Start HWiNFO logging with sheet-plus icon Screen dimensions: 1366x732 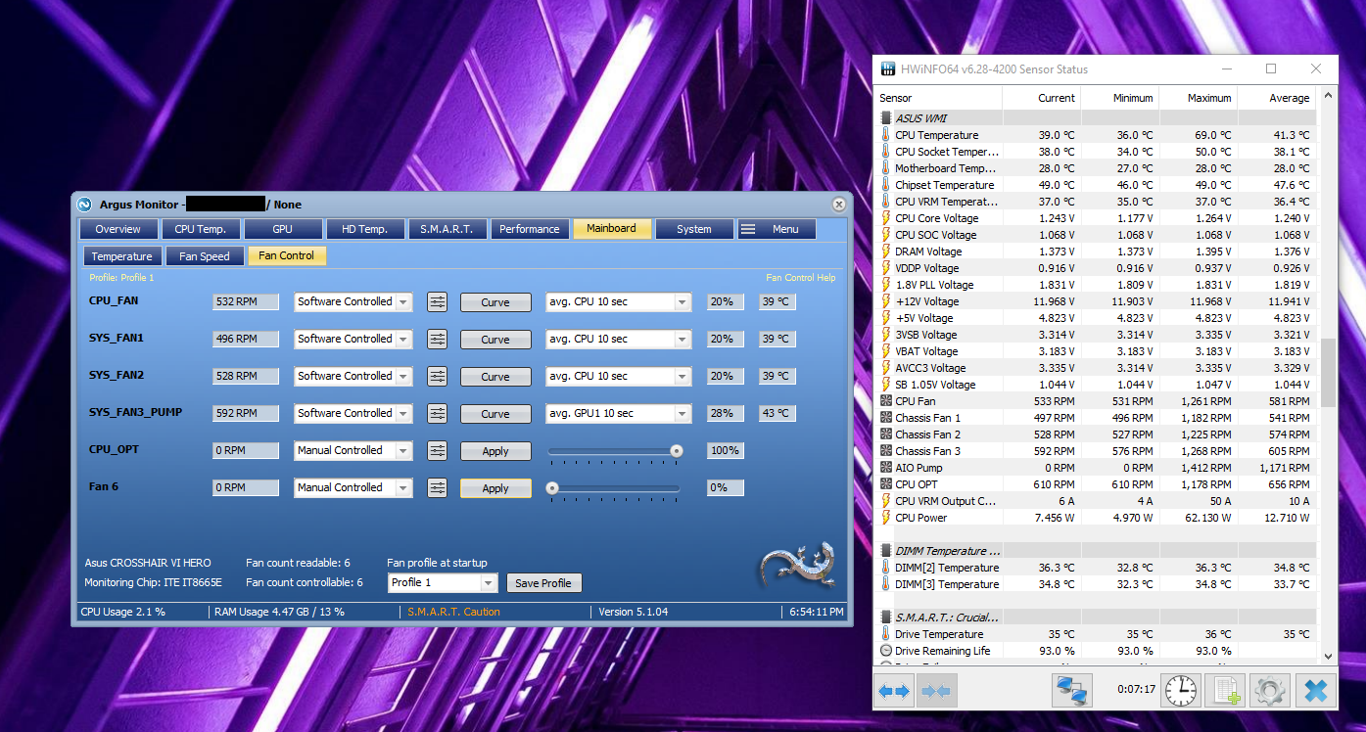1225,691
